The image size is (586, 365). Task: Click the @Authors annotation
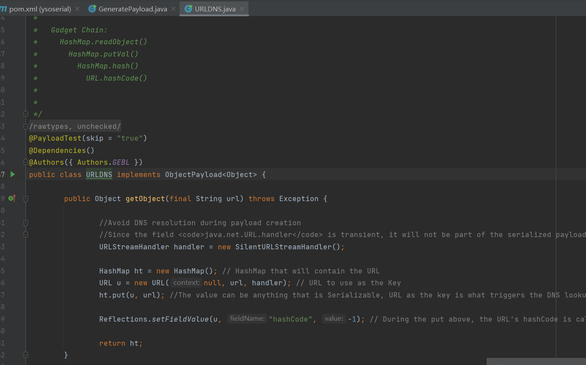[47, 163]
